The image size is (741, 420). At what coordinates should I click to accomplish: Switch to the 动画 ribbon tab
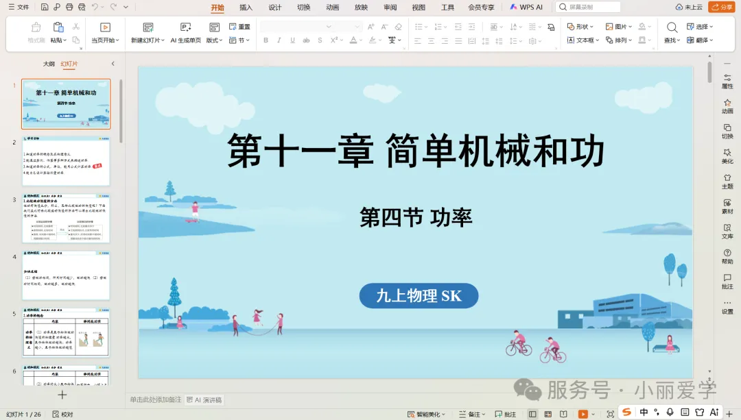(332, 7)
